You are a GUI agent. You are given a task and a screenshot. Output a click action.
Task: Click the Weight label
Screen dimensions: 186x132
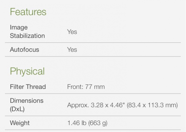coord(20,123)
